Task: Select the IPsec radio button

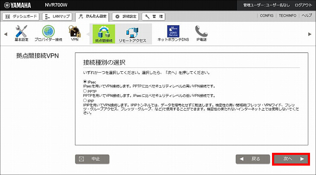Action: coord(85,82)
